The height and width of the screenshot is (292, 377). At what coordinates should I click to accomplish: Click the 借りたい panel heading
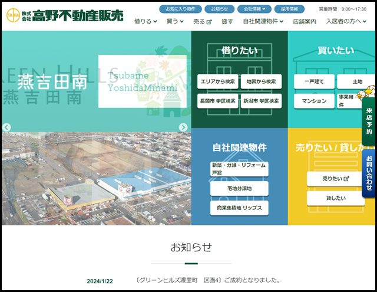click(x=240, y=51)
